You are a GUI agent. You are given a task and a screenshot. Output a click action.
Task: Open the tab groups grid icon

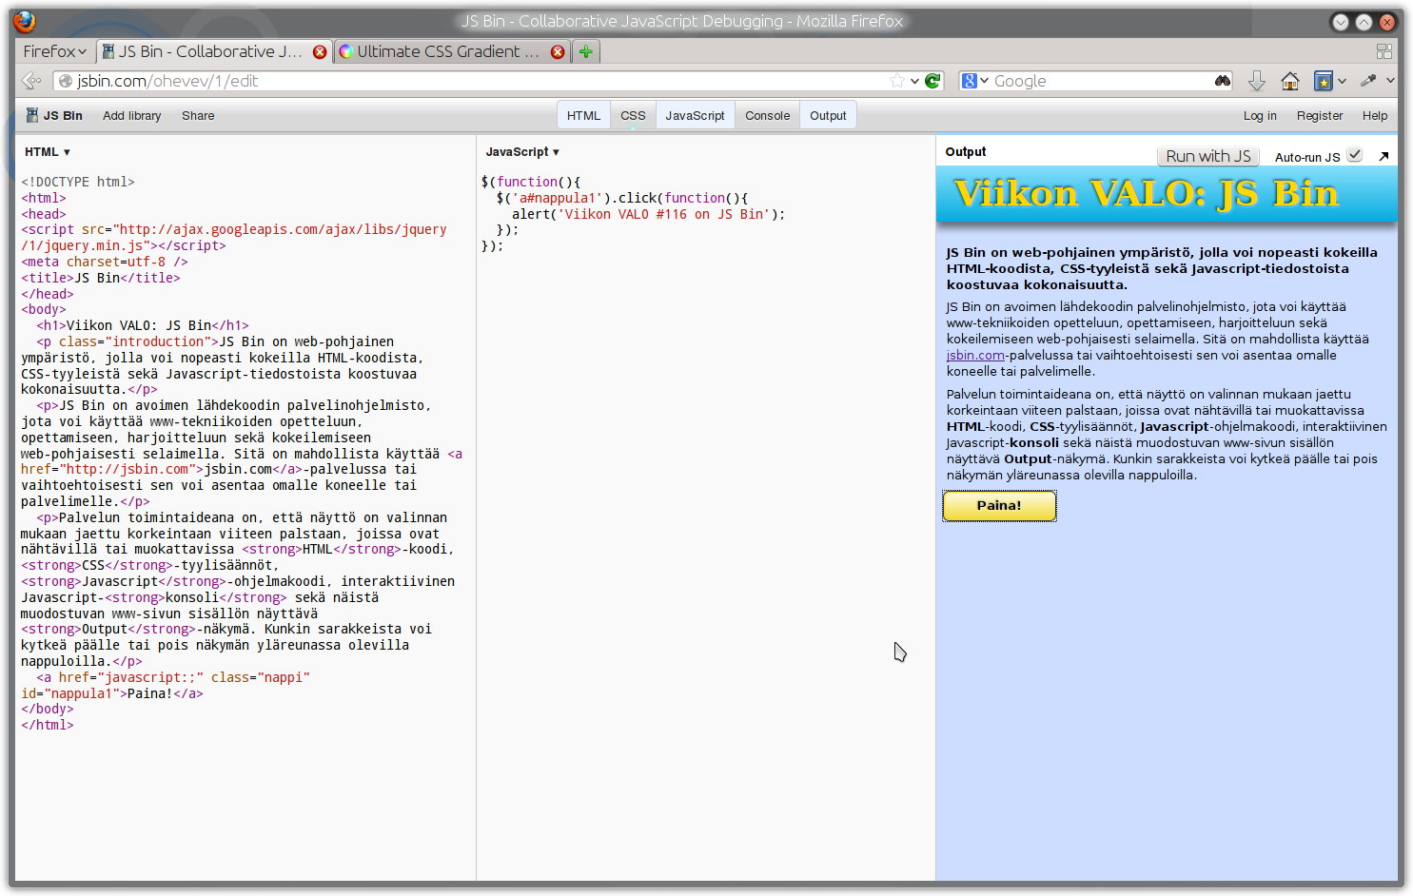1384,51
